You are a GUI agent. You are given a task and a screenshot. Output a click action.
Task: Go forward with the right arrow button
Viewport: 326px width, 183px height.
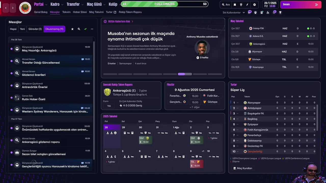coord(13,8)
